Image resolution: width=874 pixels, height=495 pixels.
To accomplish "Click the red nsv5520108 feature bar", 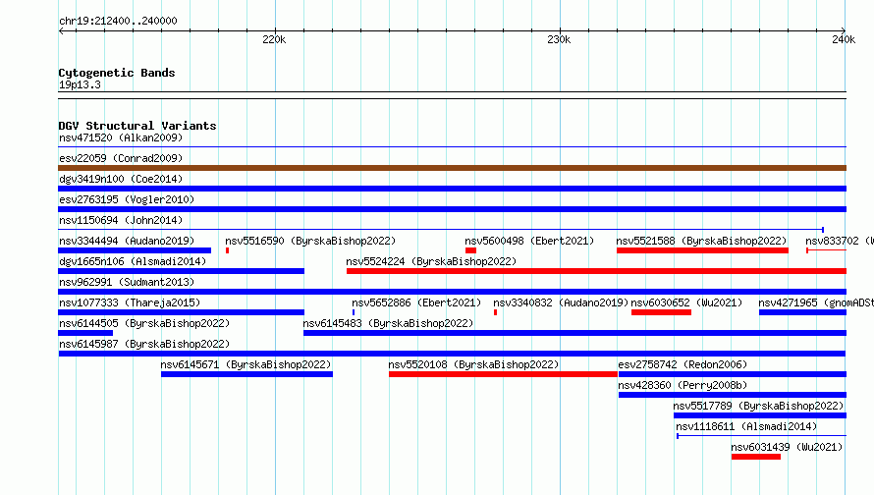I will coord(504,374).
